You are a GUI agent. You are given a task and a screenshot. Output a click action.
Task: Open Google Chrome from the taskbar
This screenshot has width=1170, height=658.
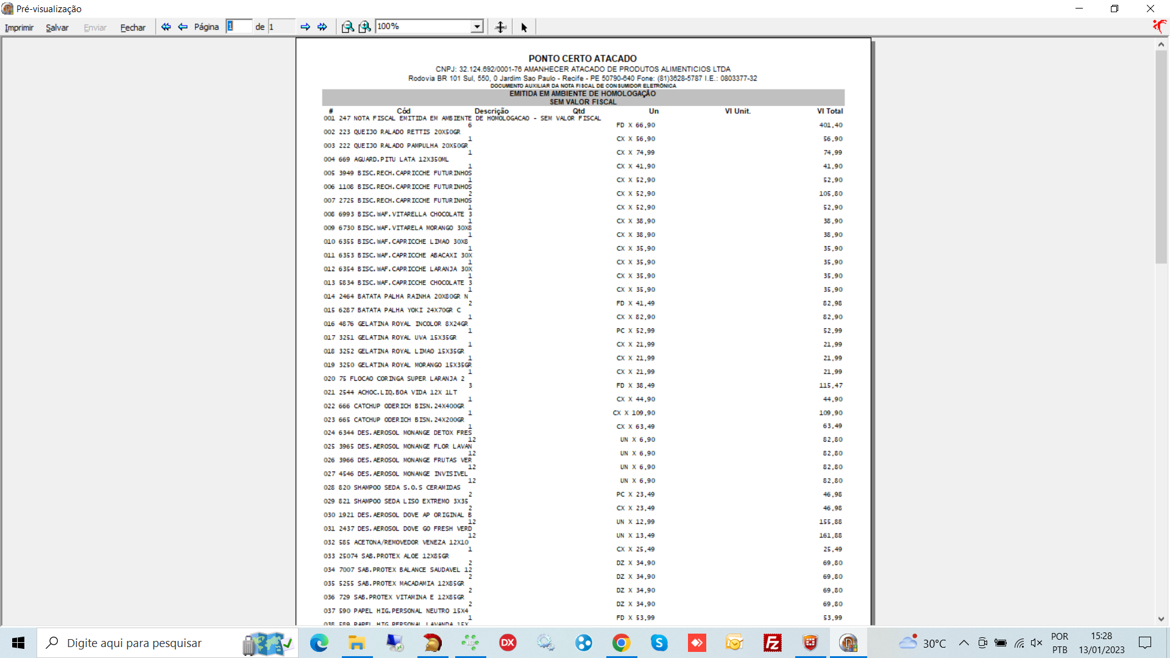(x=621, y=643)
